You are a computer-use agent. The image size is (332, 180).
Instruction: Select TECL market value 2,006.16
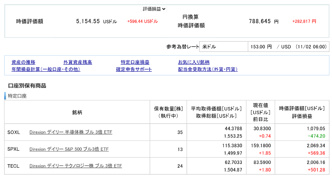pos(316,162)
